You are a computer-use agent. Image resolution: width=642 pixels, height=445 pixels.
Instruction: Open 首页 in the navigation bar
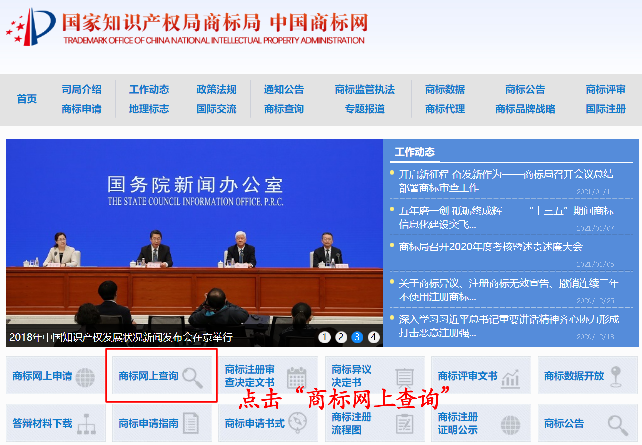(27, 99)
